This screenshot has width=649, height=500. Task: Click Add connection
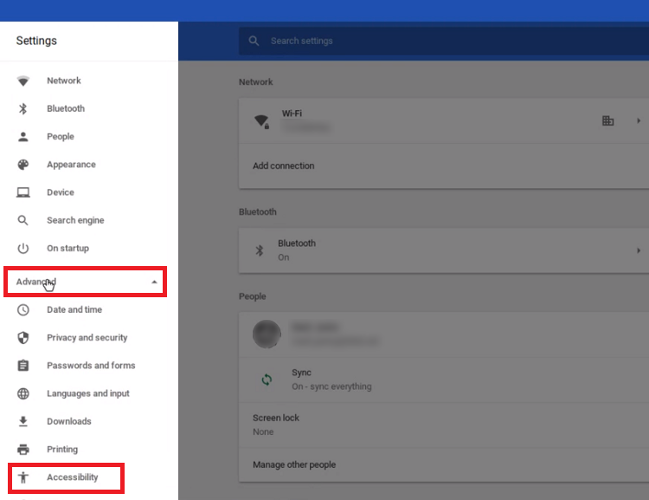[284, 166]
